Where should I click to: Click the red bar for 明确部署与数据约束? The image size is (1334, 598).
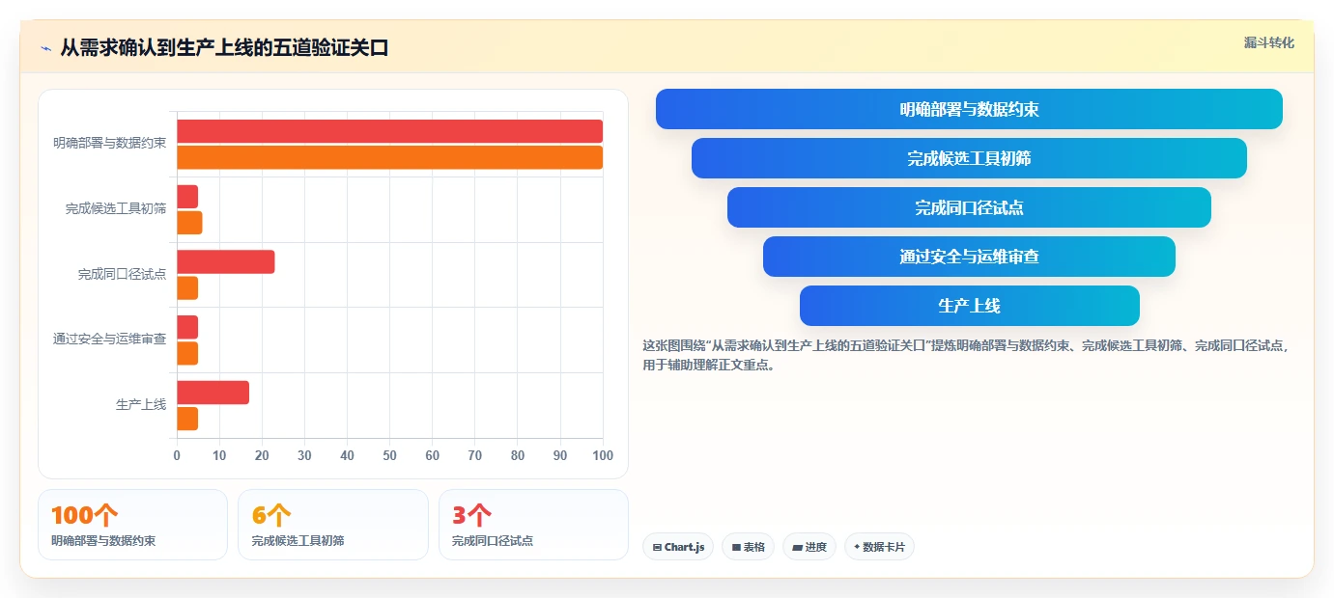tap(389, 131)
